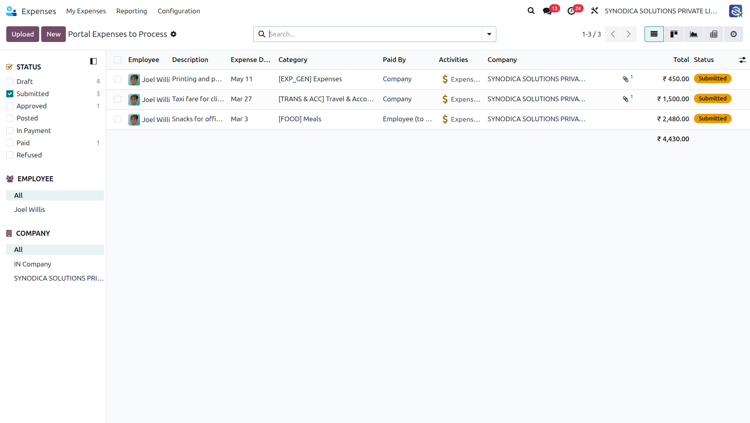Image resolution: width=750 pixels, height=423 pixels.
Task: Open the global search magnifier icon
Action: click(531, 11)
